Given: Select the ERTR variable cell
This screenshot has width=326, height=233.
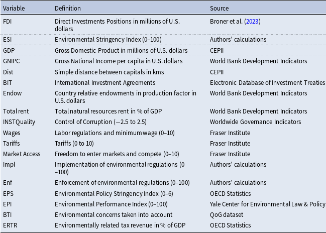Looking at the screenshot, I should coord(10,225).
